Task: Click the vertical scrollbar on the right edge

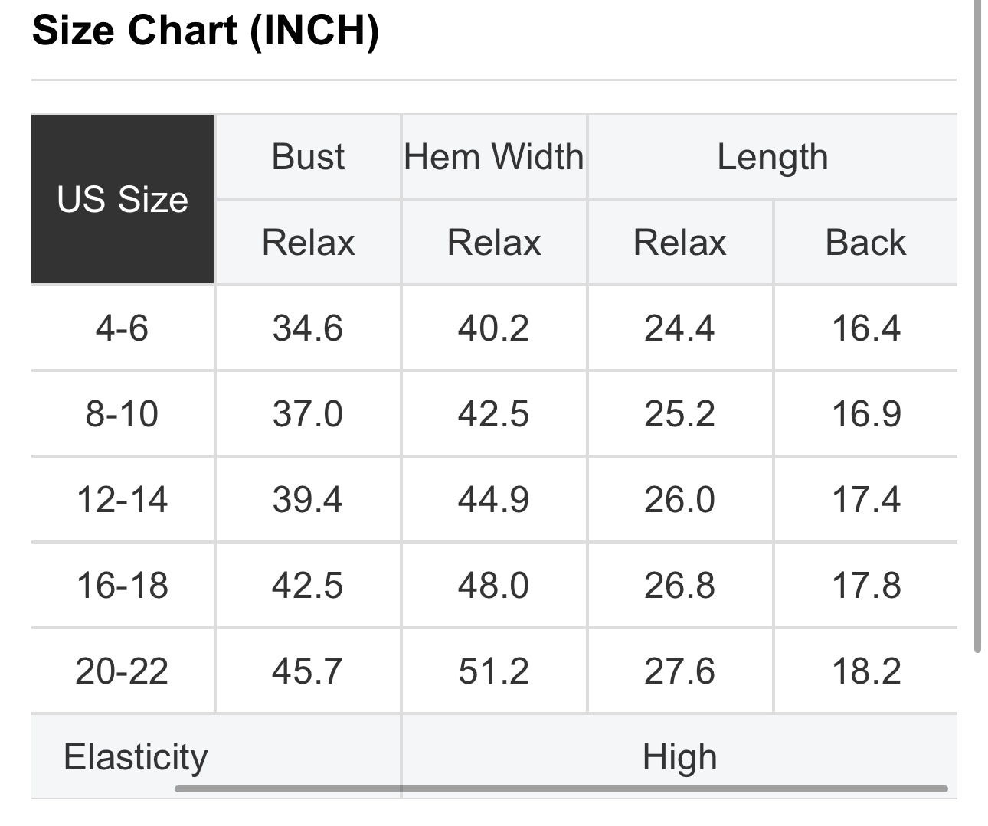Action: [977, 326]
